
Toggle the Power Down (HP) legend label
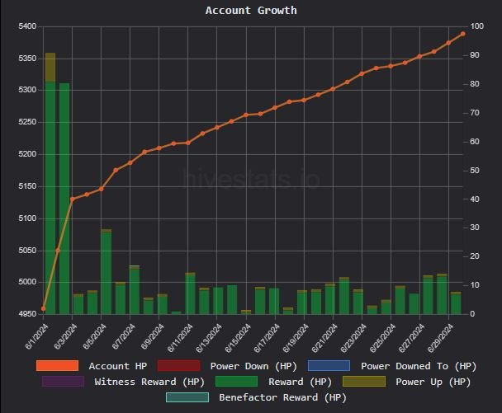point(253,366)
